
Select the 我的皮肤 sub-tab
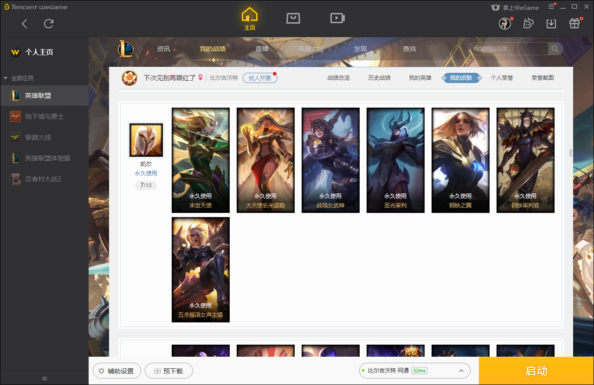[461, 78]
